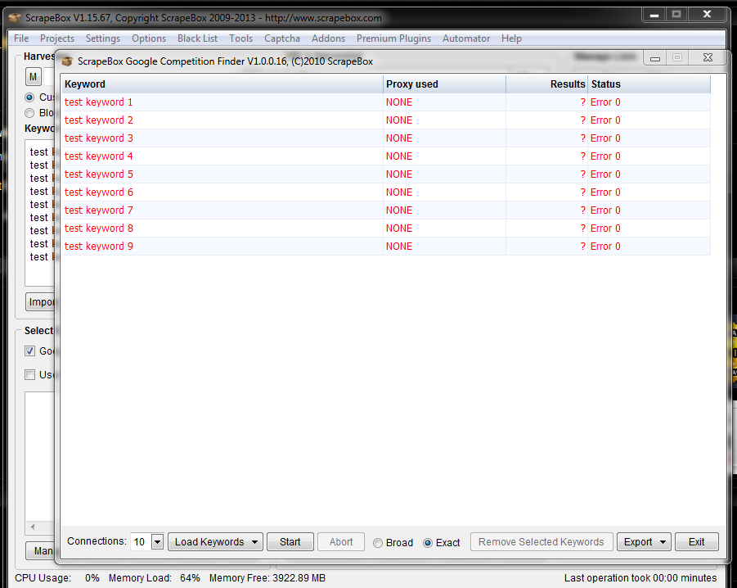Close the Competition Finder window
This screenshot has width=737, height=588.
coord(708,58)
